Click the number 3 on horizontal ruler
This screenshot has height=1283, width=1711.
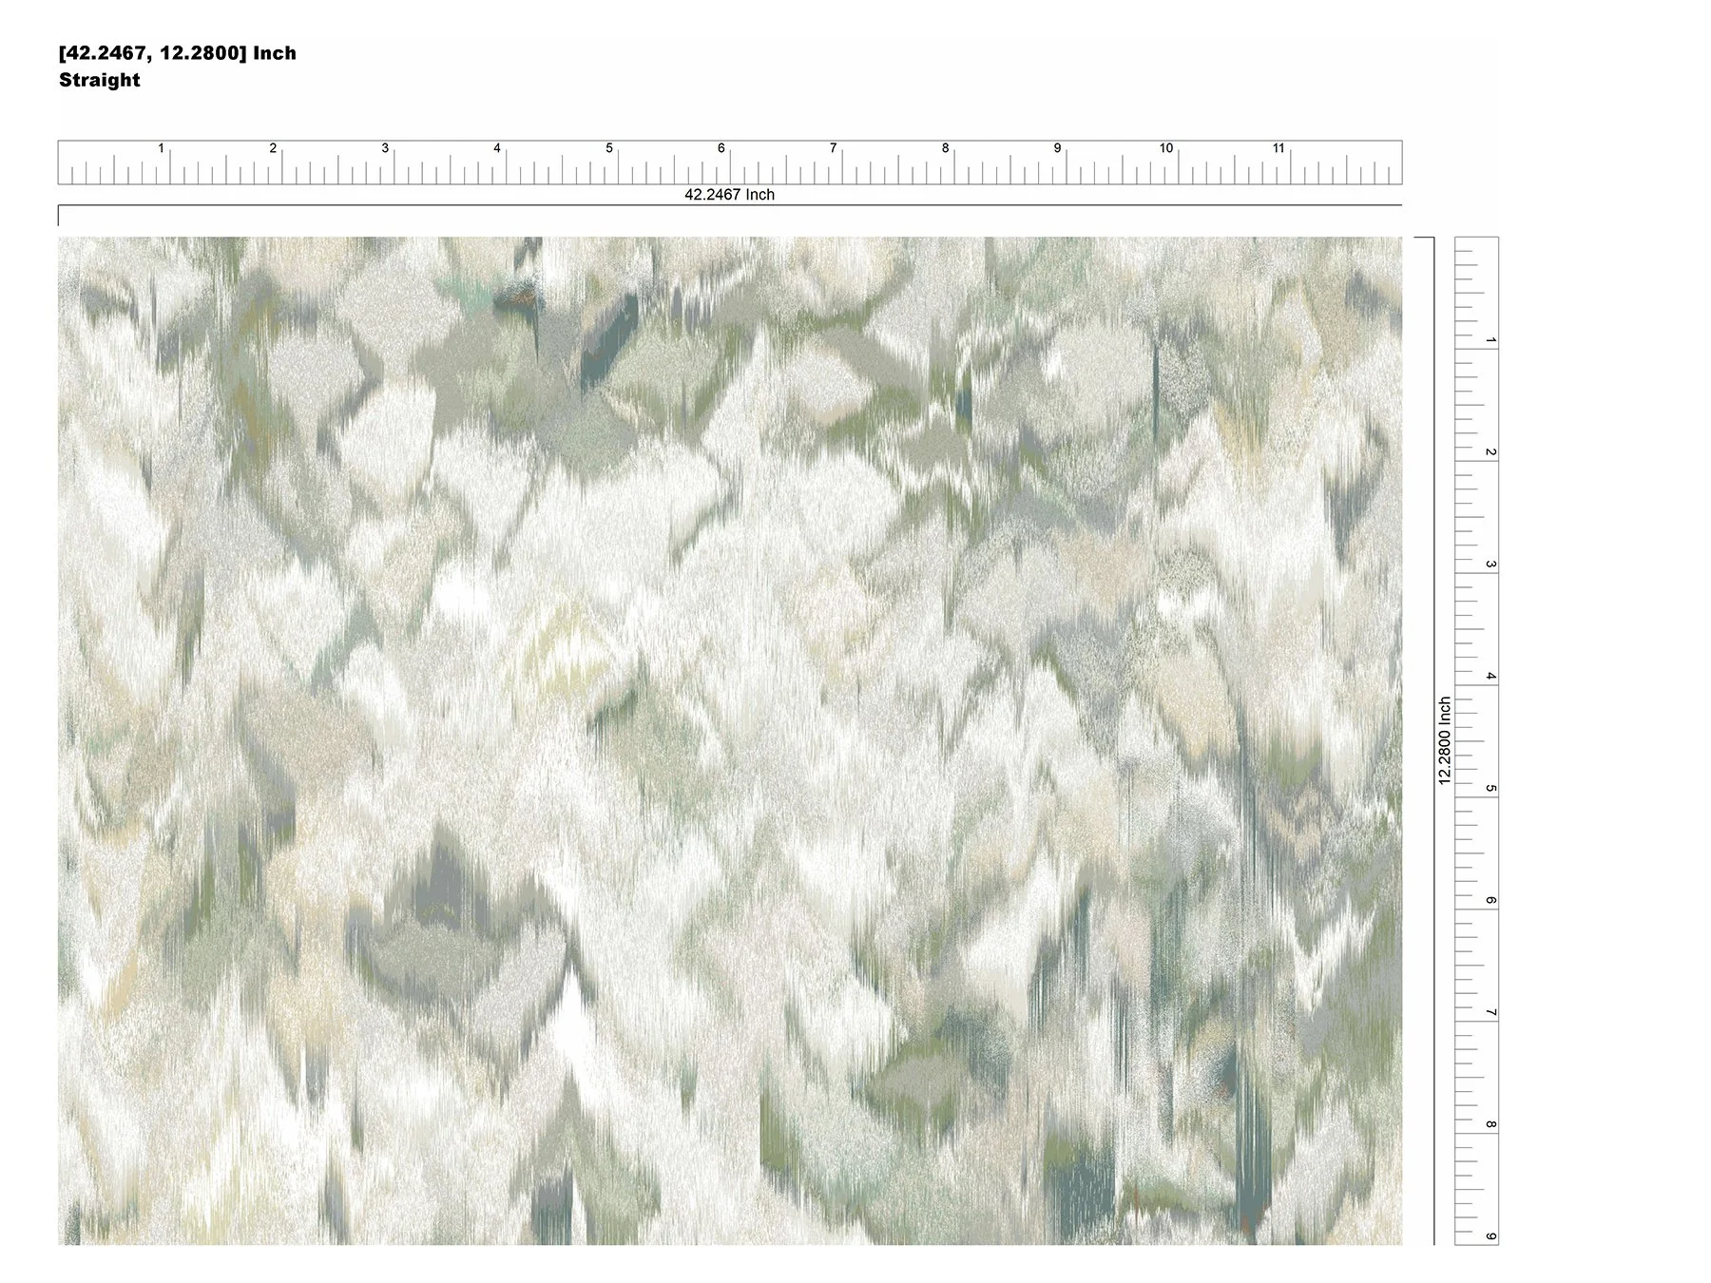pyautogui.click(x=385, y=148)
